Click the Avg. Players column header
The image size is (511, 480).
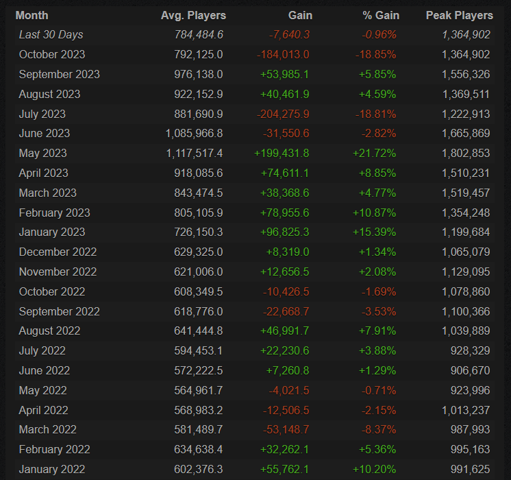pos(193,15)
